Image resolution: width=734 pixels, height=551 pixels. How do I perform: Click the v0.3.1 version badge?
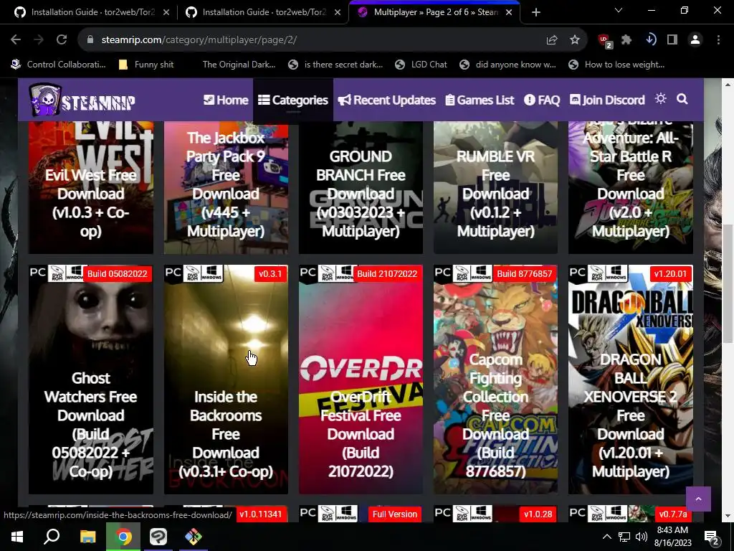[x=270, y=273]
